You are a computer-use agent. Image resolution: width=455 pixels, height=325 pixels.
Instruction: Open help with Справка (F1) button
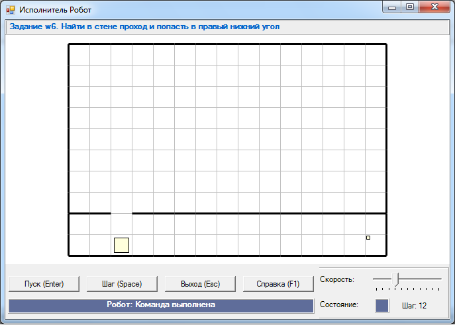(x=278, y=284)
